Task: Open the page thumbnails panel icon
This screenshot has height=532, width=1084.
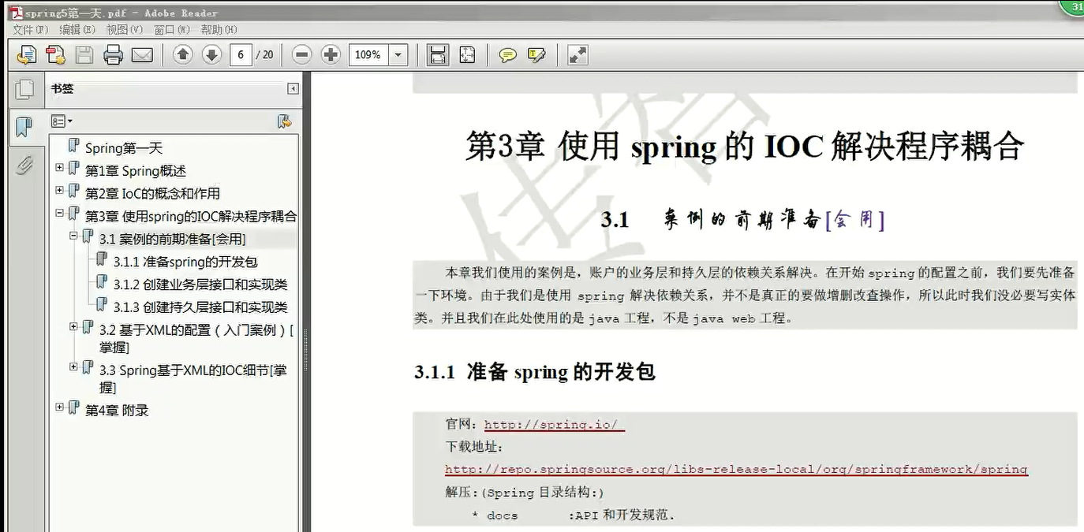Action: tap(24, 89)
